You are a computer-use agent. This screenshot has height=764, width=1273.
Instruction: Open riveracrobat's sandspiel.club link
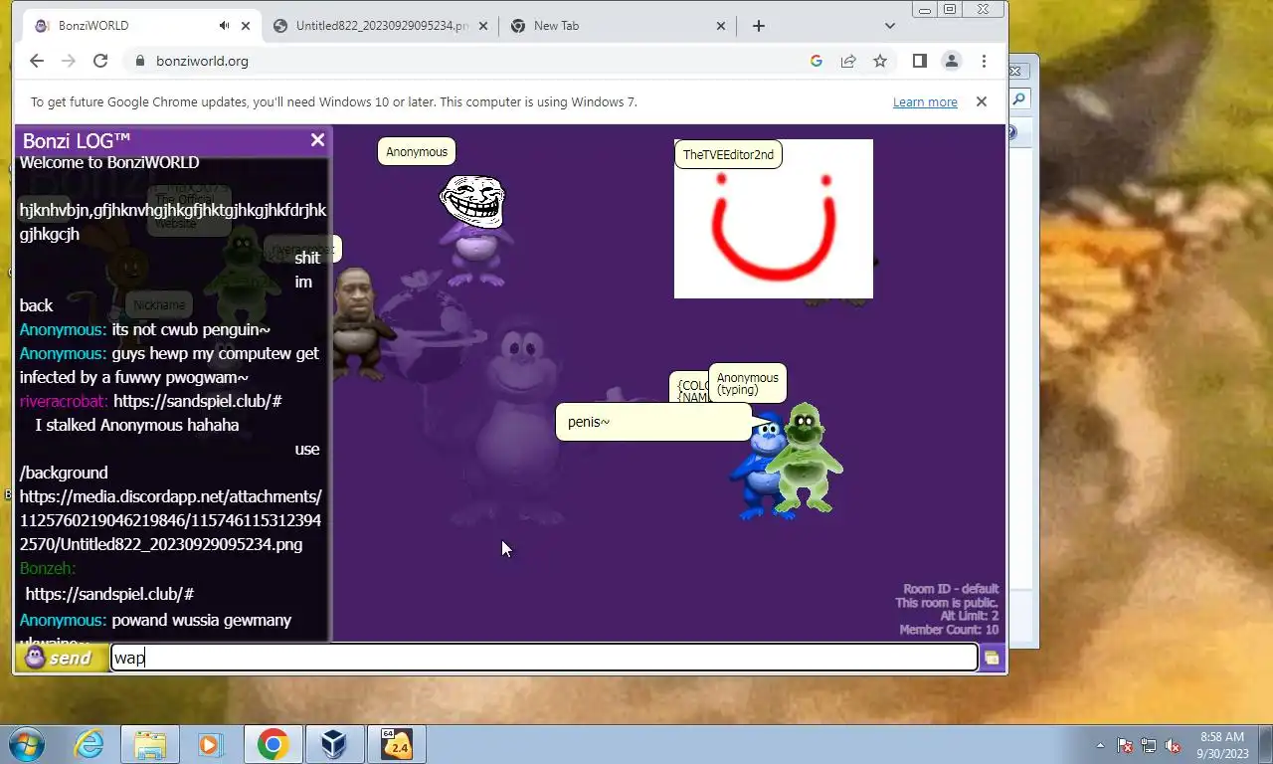pos(198,401)
